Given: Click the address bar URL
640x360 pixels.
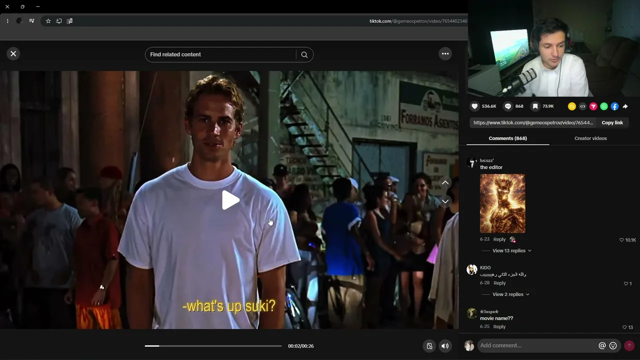Looking at the screenshot, I should pyautogui.click(x=418, y=21).
